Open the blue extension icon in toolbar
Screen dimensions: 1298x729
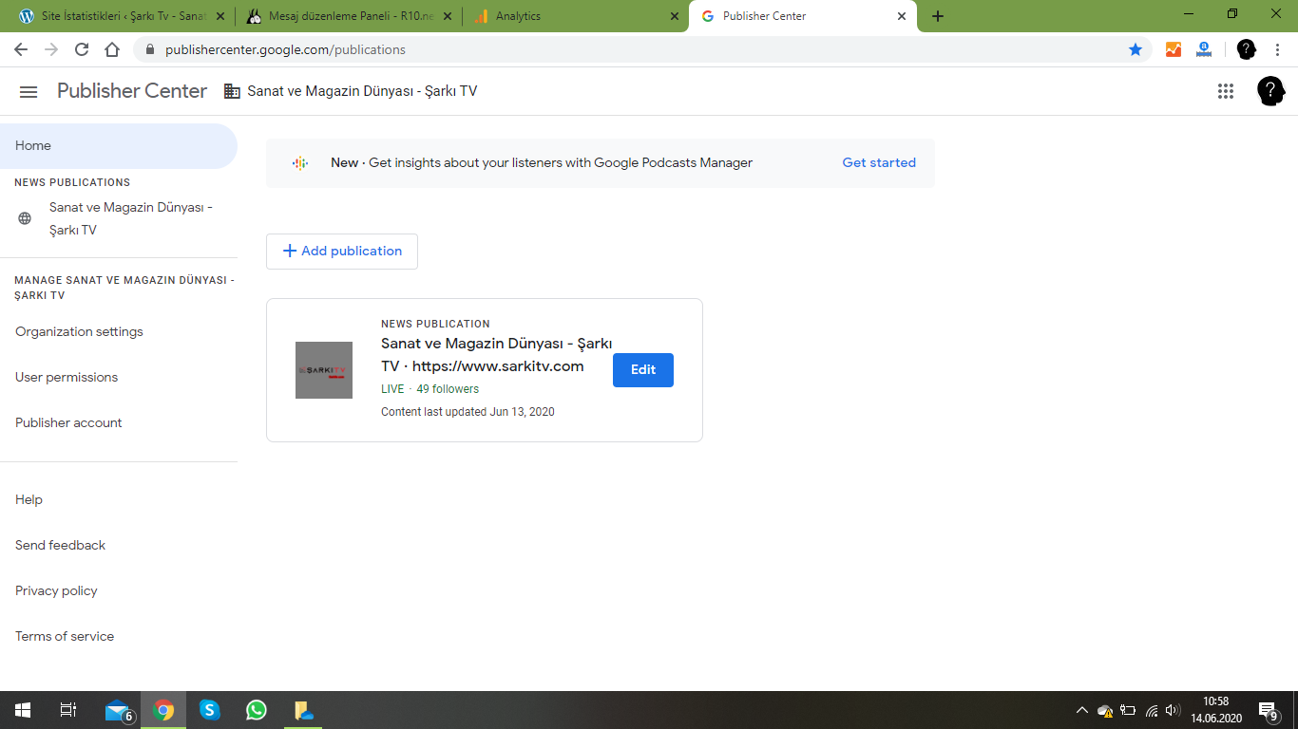[x=1204, y=49]
